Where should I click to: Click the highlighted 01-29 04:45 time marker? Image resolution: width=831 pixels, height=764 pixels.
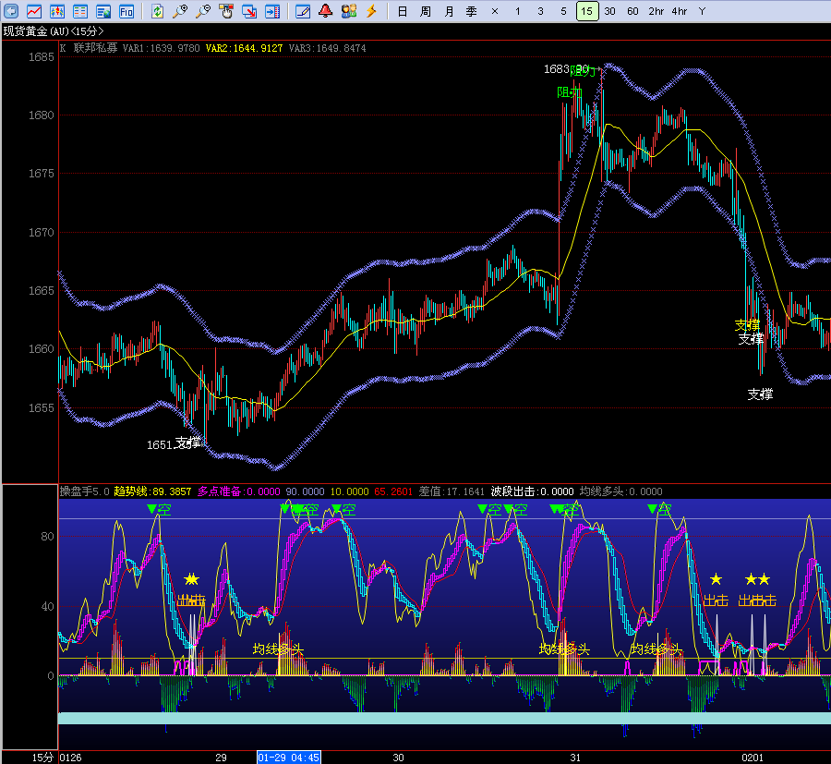pos(289,758)
